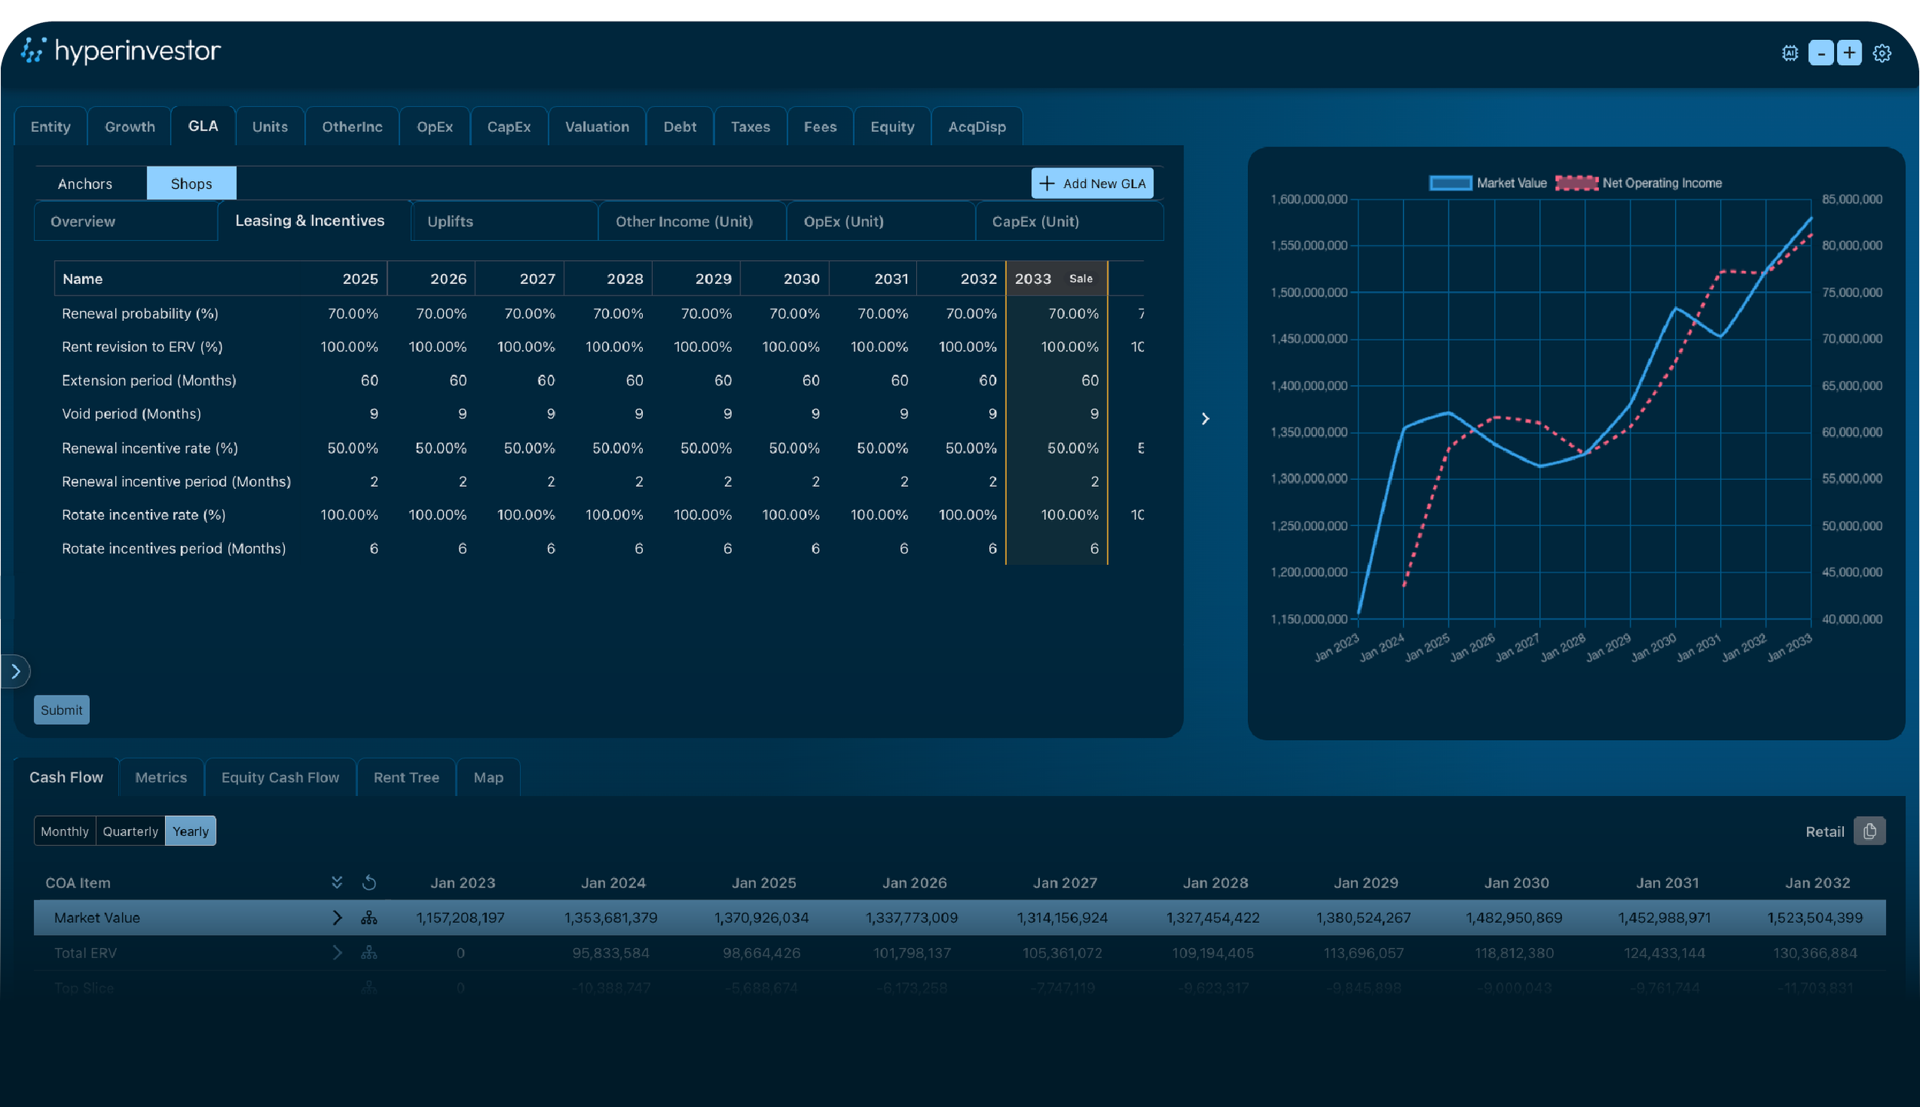Click the zoom out minus icon
1920x1107 pixels.
pyautogui.click(x=1820, y=53)
